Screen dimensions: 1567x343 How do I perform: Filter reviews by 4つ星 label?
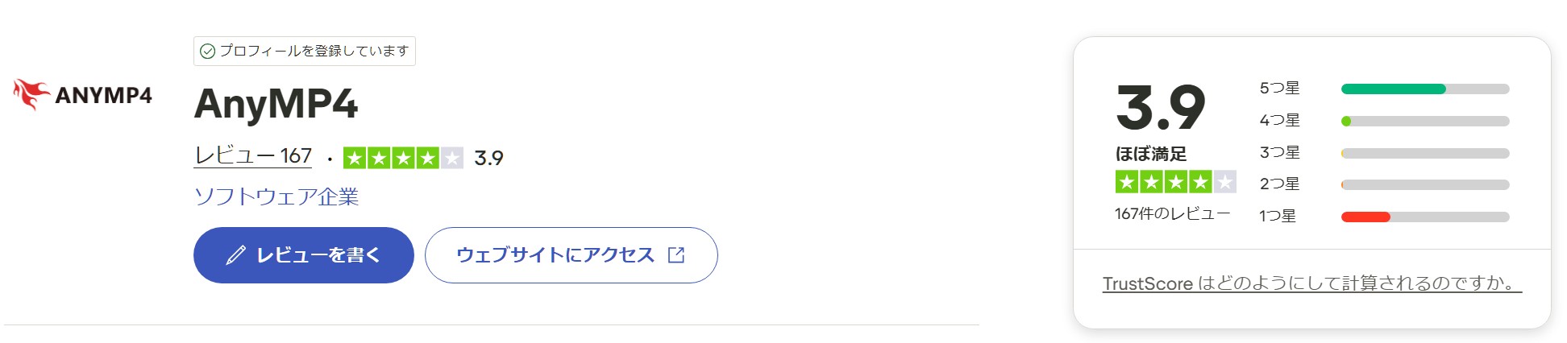tap(1279, 121)
